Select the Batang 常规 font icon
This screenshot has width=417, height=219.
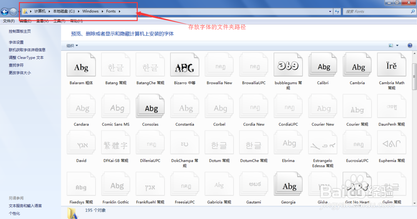(116, 65)
